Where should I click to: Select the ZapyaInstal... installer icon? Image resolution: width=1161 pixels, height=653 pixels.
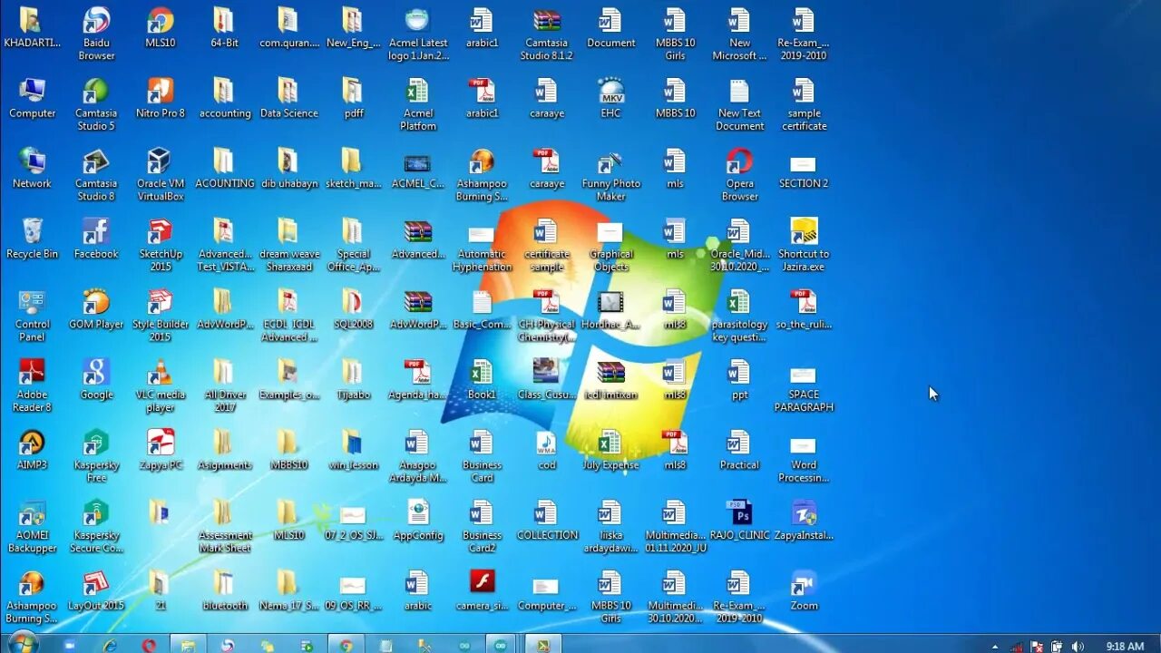click(x=804, y=520)
